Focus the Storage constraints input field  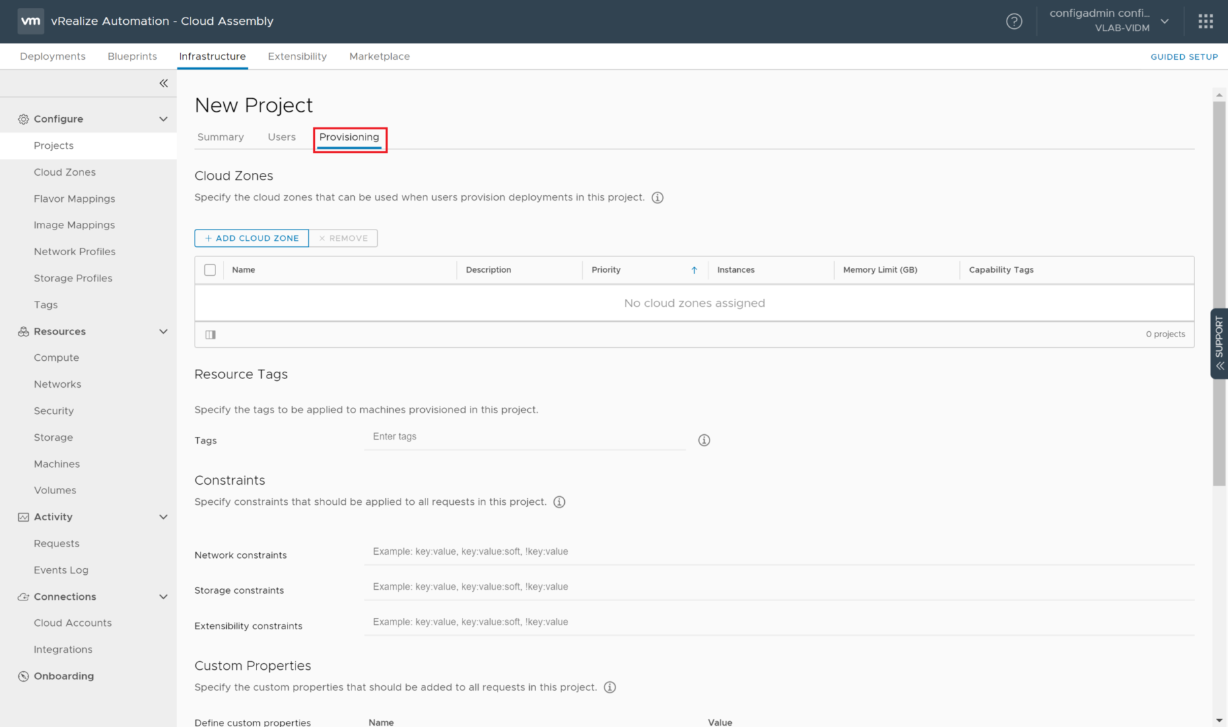click(x=780, y=587)
